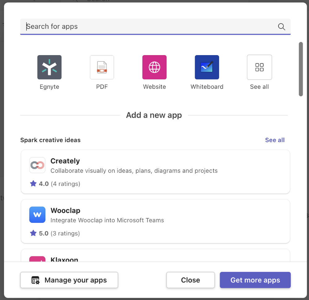Click the Creately app title

[x=65, y=161]
